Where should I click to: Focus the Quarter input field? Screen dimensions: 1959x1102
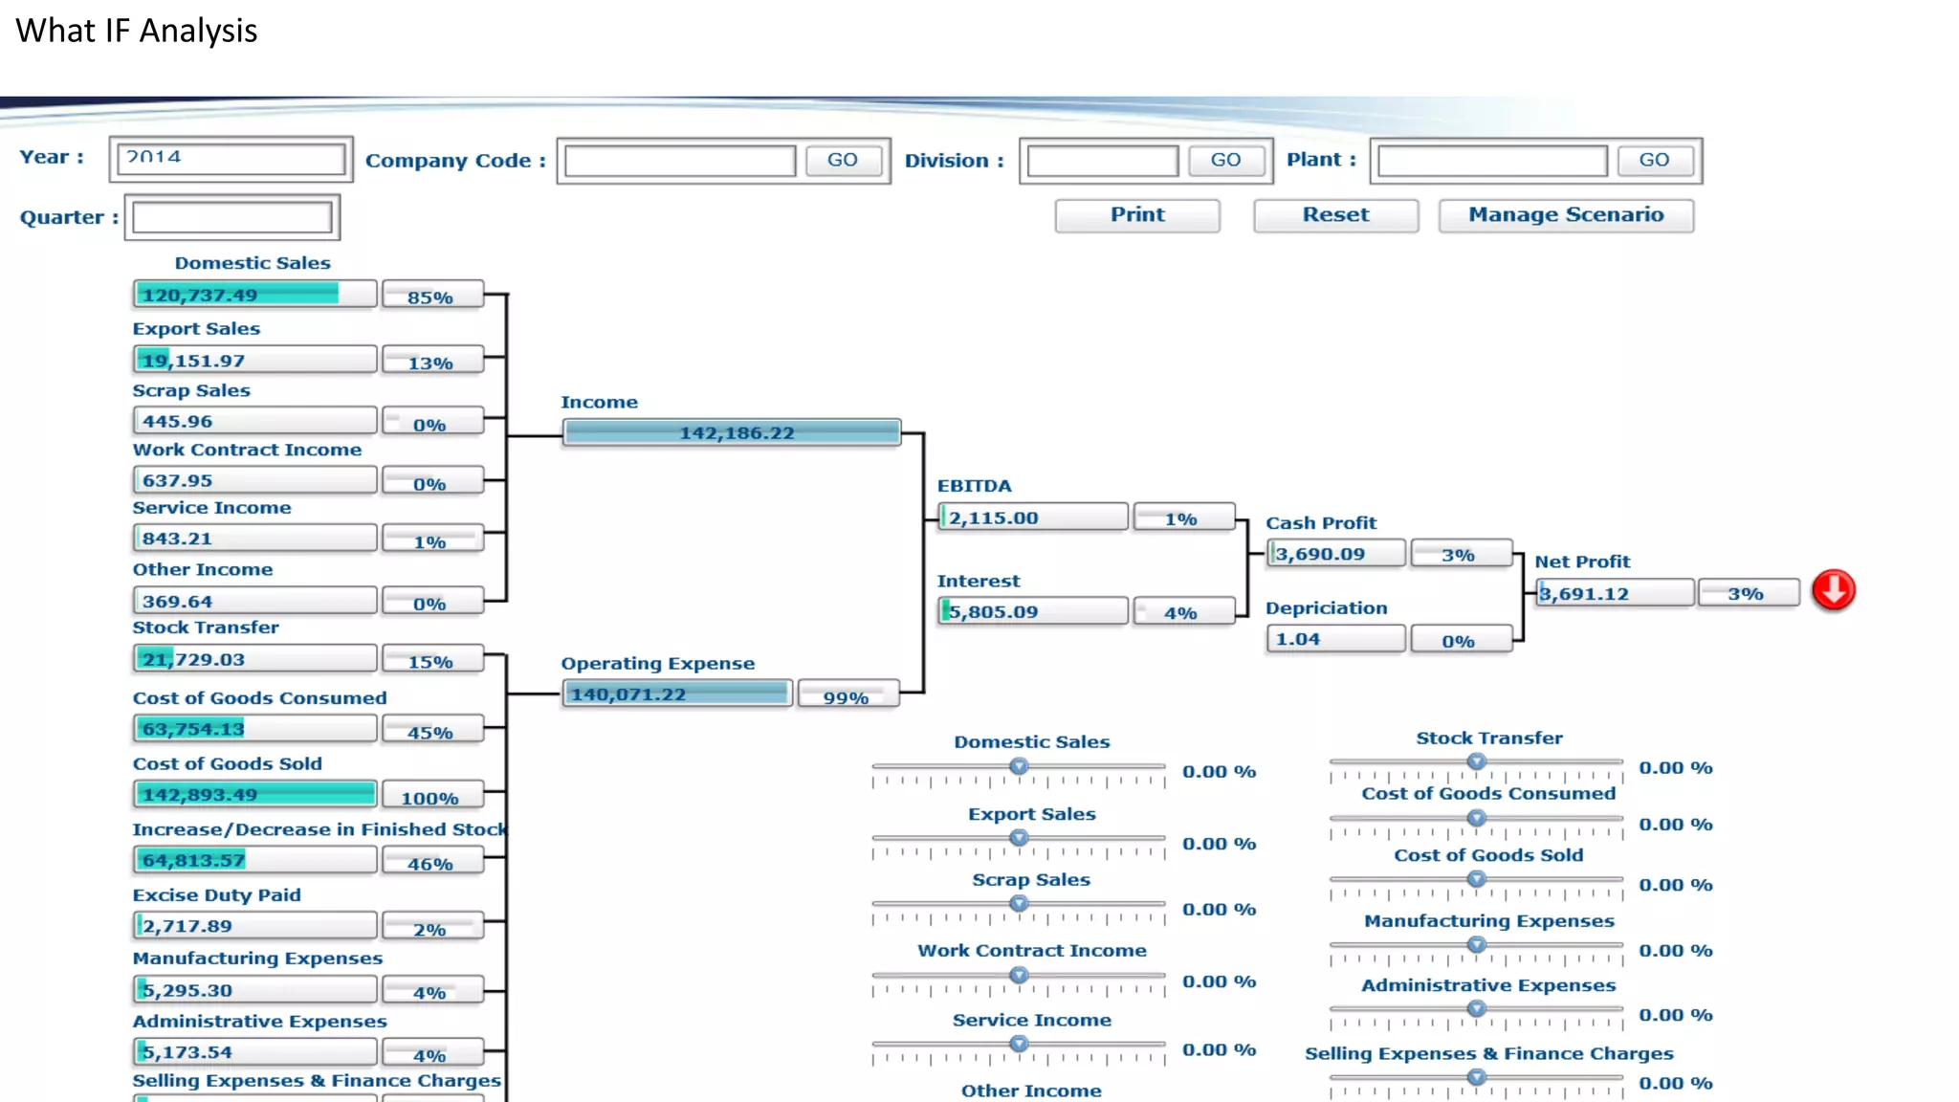(x=232, y=218)
